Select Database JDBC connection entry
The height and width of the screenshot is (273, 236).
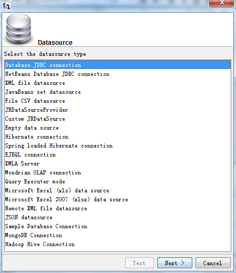[x=118, y=65]
